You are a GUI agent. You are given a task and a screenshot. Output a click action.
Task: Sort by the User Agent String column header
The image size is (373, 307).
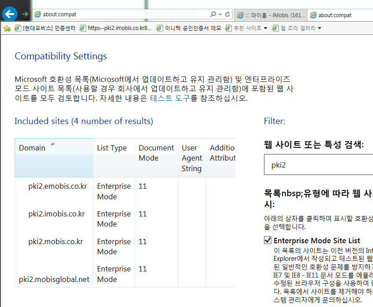tap(192, 157)
